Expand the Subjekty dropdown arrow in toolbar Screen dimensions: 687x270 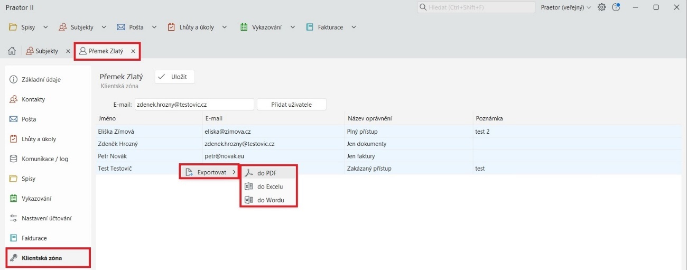(x=104, y=27)
